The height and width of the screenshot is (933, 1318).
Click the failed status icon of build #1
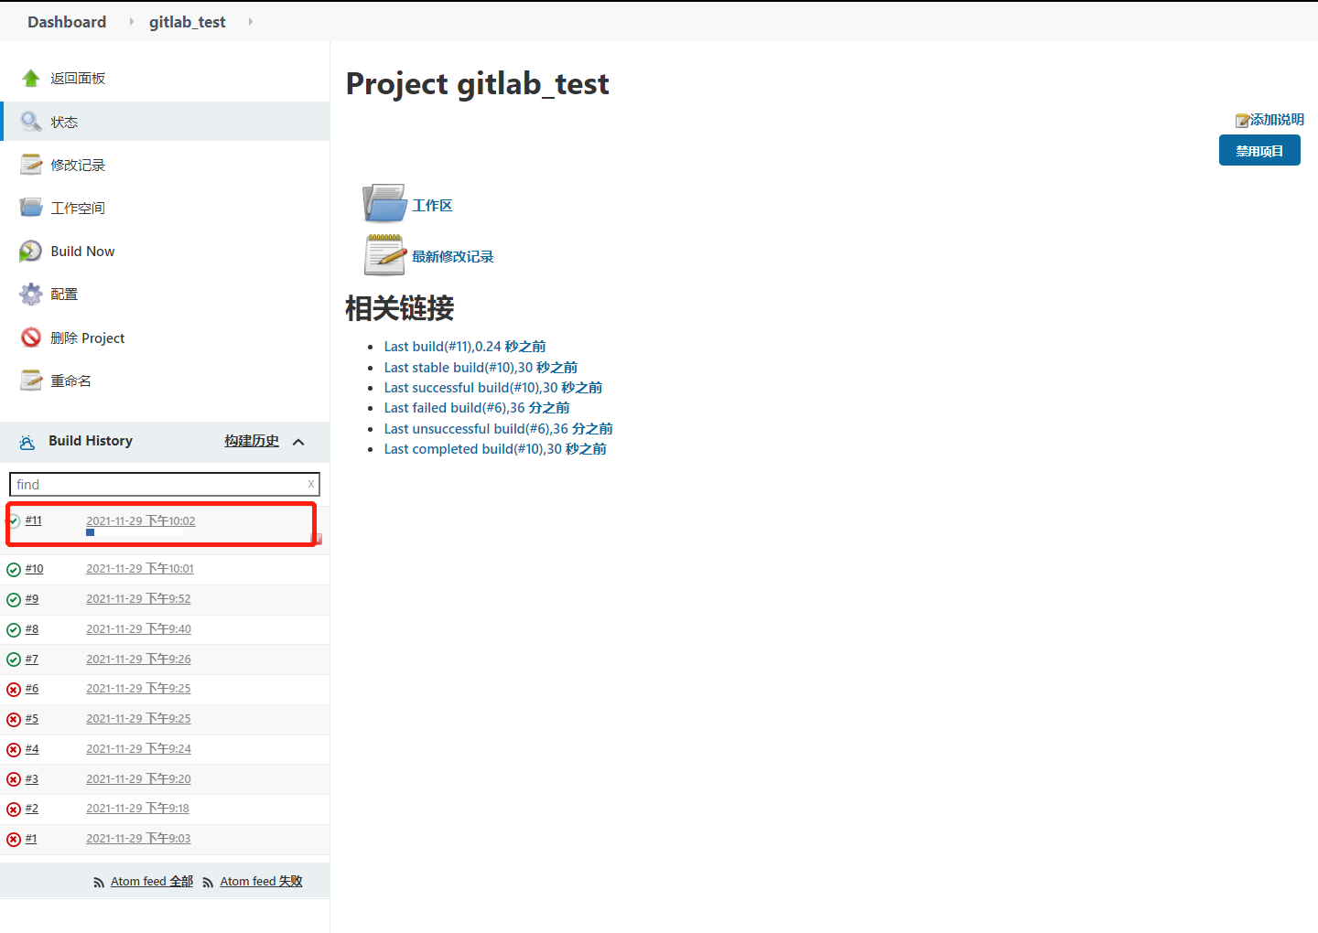coord(14,840)
